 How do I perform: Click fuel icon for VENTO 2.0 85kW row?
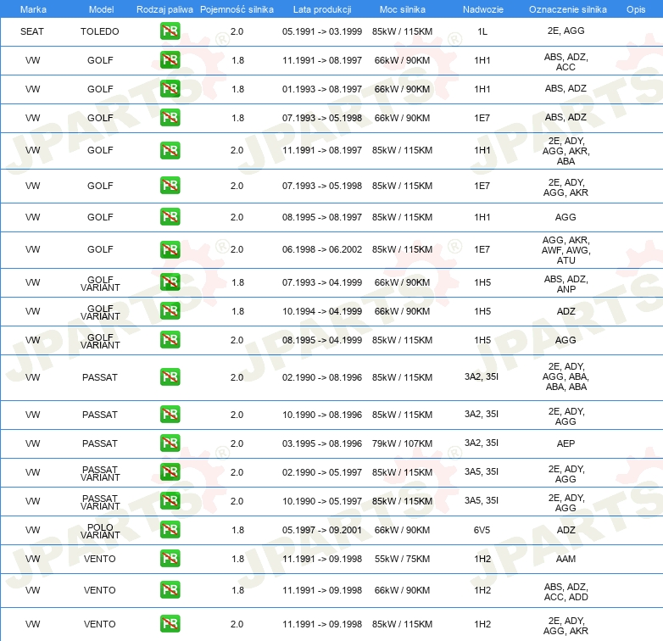pos(170,624)
